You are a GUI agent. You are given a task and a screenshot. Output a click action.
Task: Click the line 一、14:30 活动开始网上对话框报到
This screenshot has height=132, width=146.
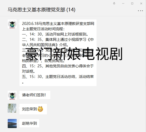[55, 34]
